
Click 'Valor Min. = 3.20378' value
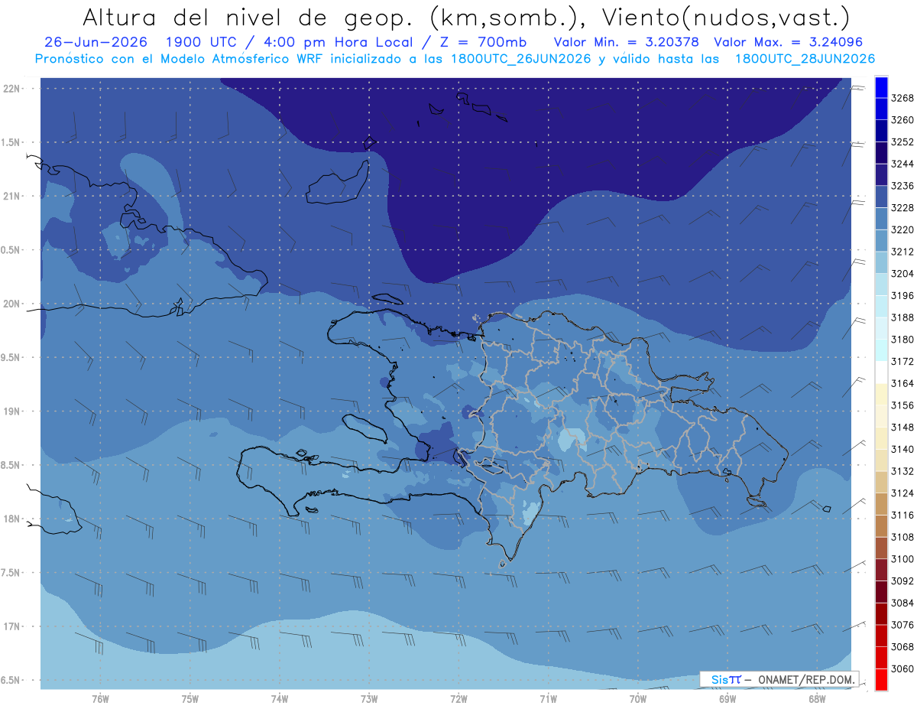(x=627, y=42)
